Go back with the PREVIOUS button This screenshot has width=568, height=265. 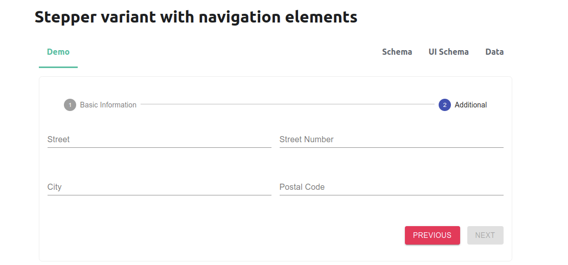coord(433,235)
